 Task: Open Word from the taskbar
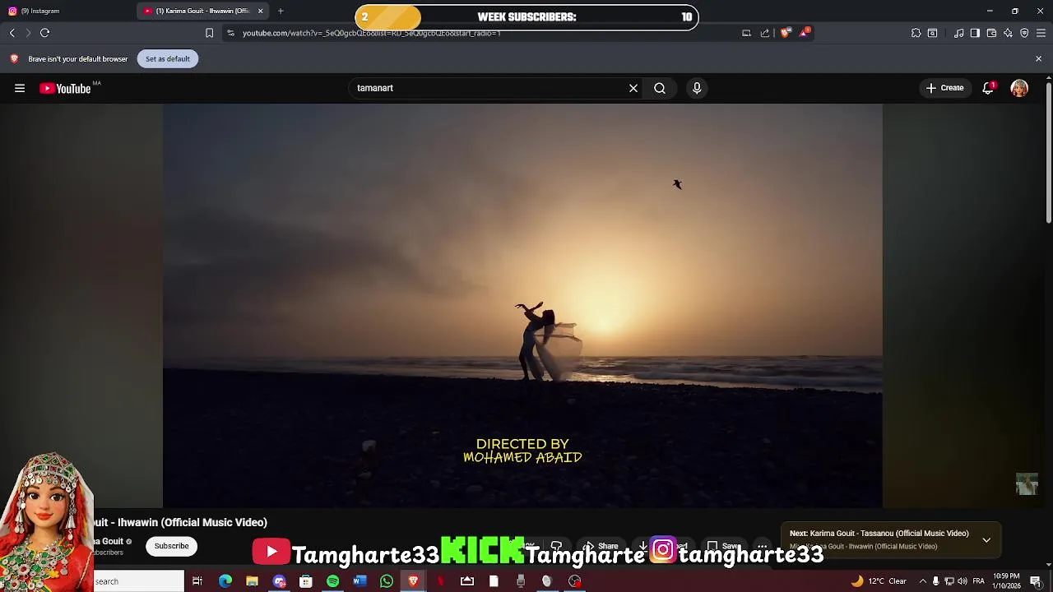tap(360, 581)
